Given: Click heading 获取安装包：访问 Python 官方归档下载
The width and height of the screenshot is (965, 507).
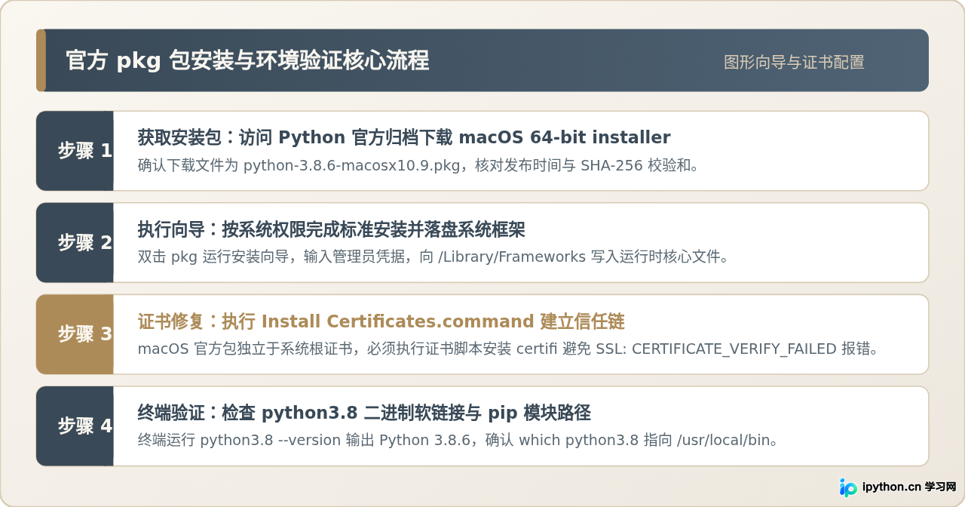Looking at the screenshot, I should click(x=404, y=138).
